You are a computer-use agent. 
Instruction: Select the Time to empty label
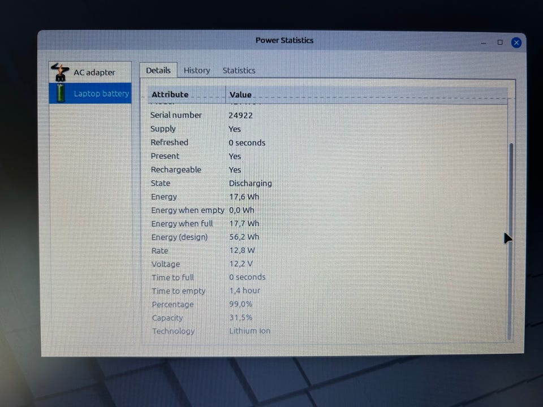(179, 291)
